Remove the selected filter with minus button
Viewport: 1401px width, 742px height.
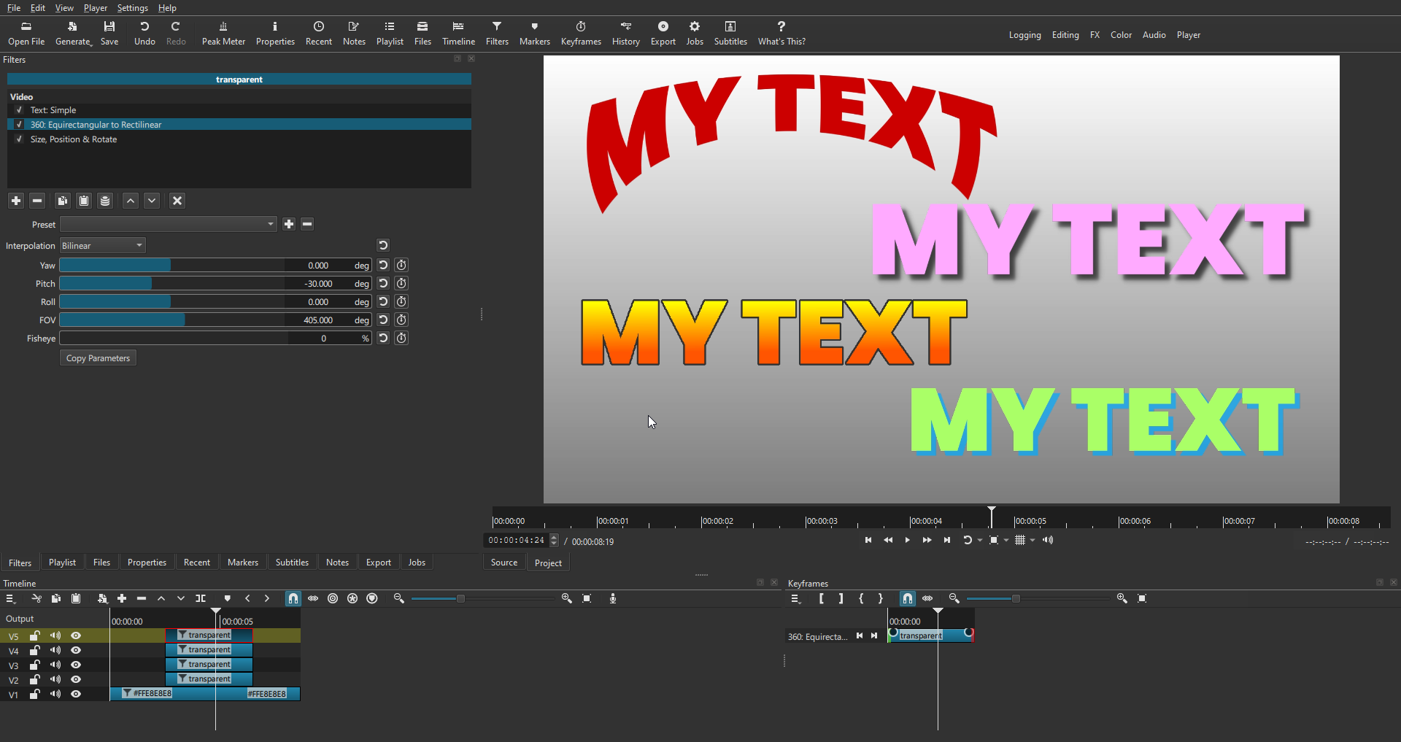coord(38,201)
